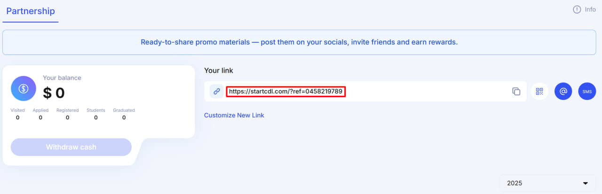
Task: Share referral link via email icon
Action: click(x=563, y=91)
